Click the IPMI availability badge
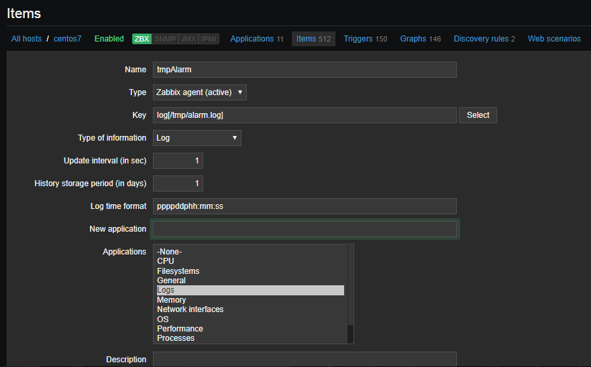The image size is (591, 367). [x=210, y=39]
